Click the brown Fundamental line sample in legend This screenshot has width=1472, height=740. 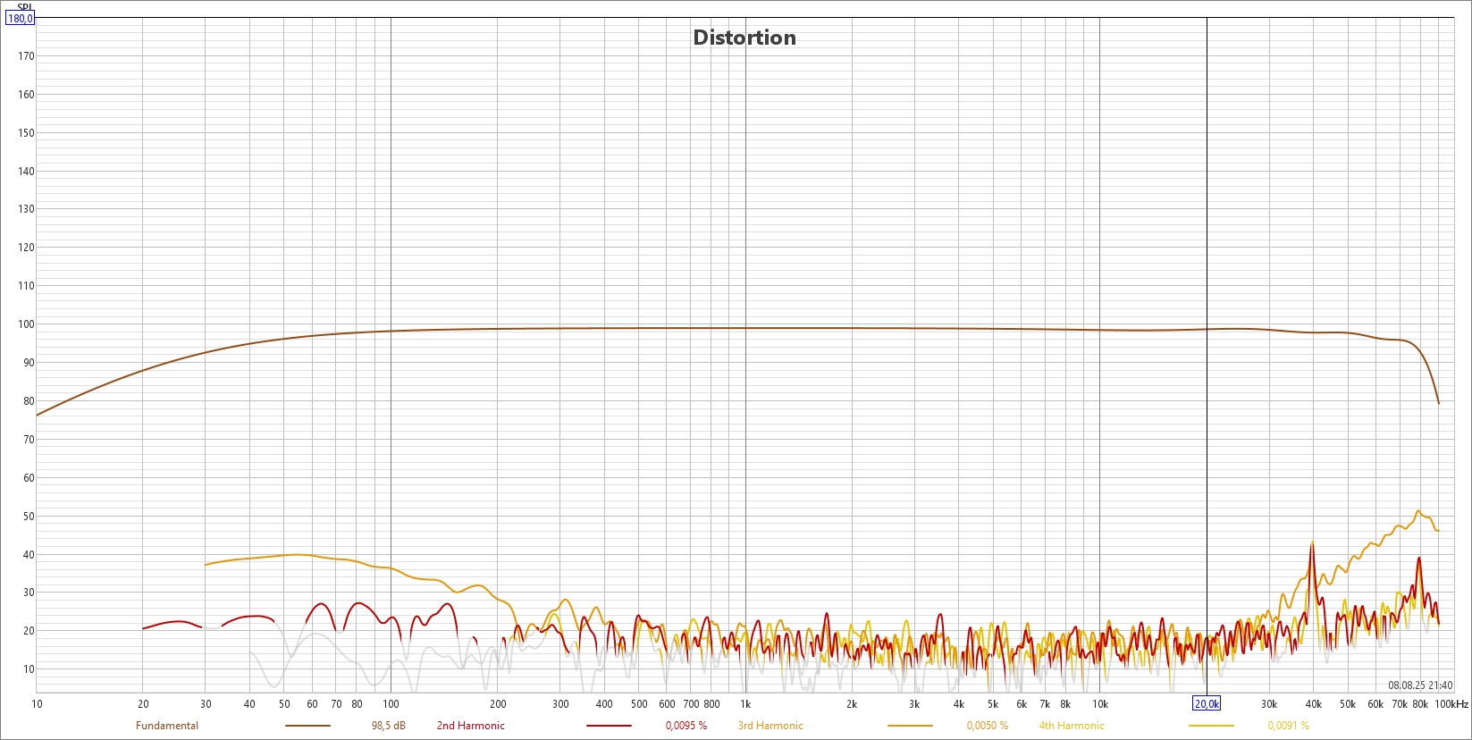click(307, 726)
